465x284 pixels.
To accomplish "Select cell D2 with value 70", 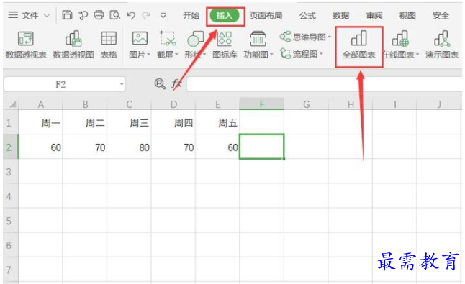I will pos(173,147).
